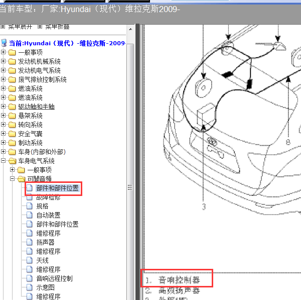The image size is (301, 300).
Task: Click the header text 当前车型: 厂家:Hyundai（现代）维拉克斯2009-
Action: tap(89, 9)
